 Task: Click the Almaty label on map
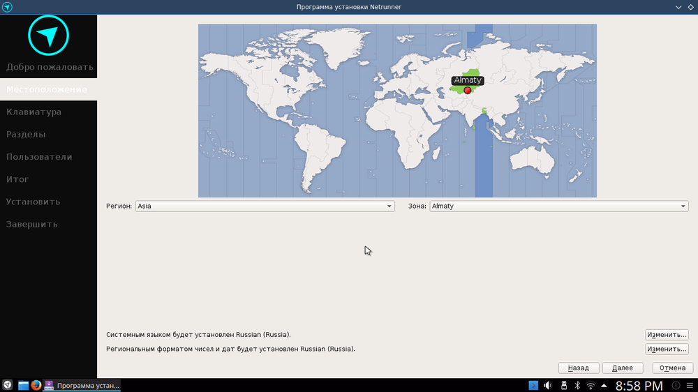(468, 80)
